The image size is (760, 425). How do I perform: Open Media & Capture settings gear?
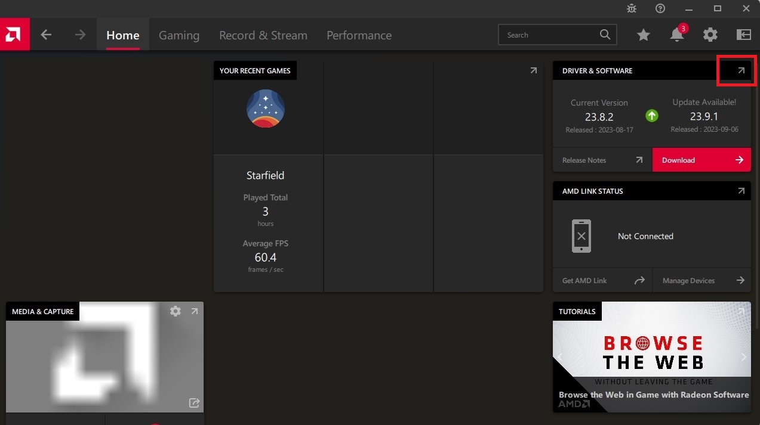pyautogui.click(x=175, y=311)
